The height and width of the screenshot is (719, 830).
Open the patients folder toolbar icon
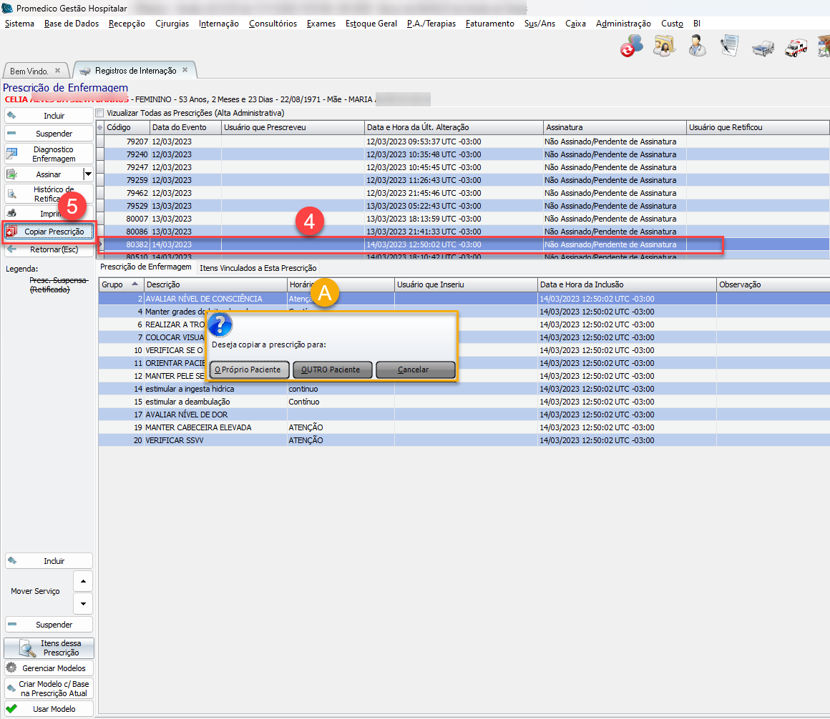tap(665, 46)
